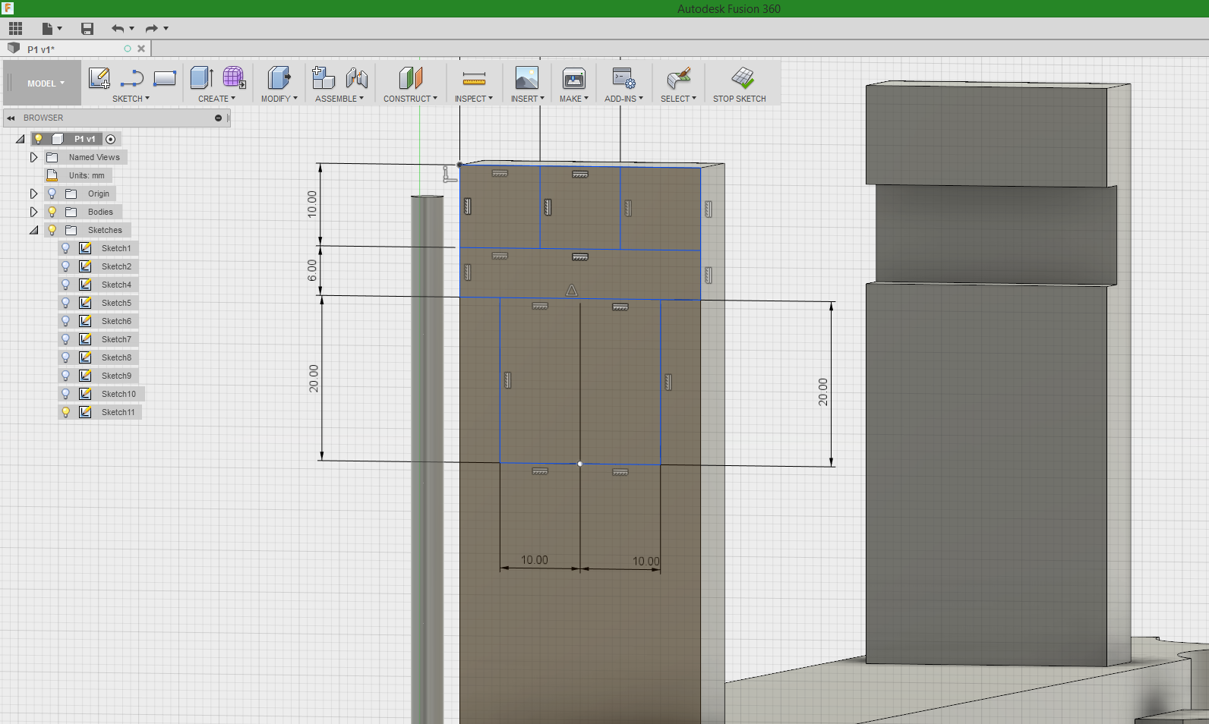Viewport: 1209px width, 724px height.
Task: Select Sketch7 in the browser tree
Action: pos(116,339)
